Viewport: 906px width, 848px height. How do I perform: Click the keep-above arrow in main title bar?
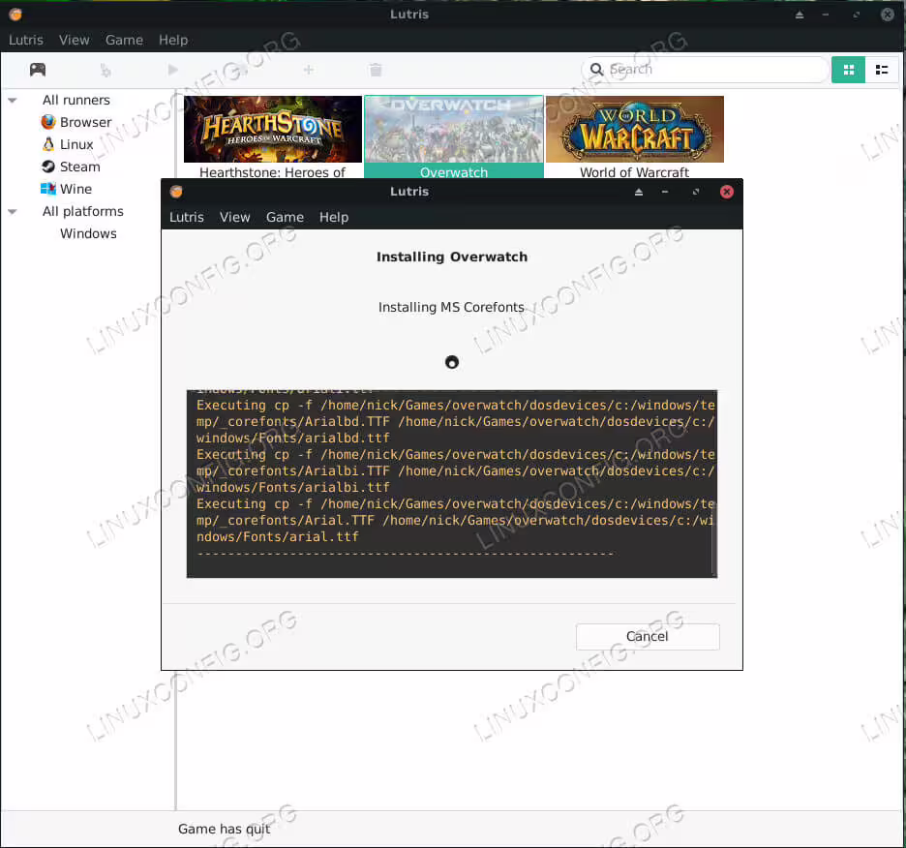[x=800, y=15]
